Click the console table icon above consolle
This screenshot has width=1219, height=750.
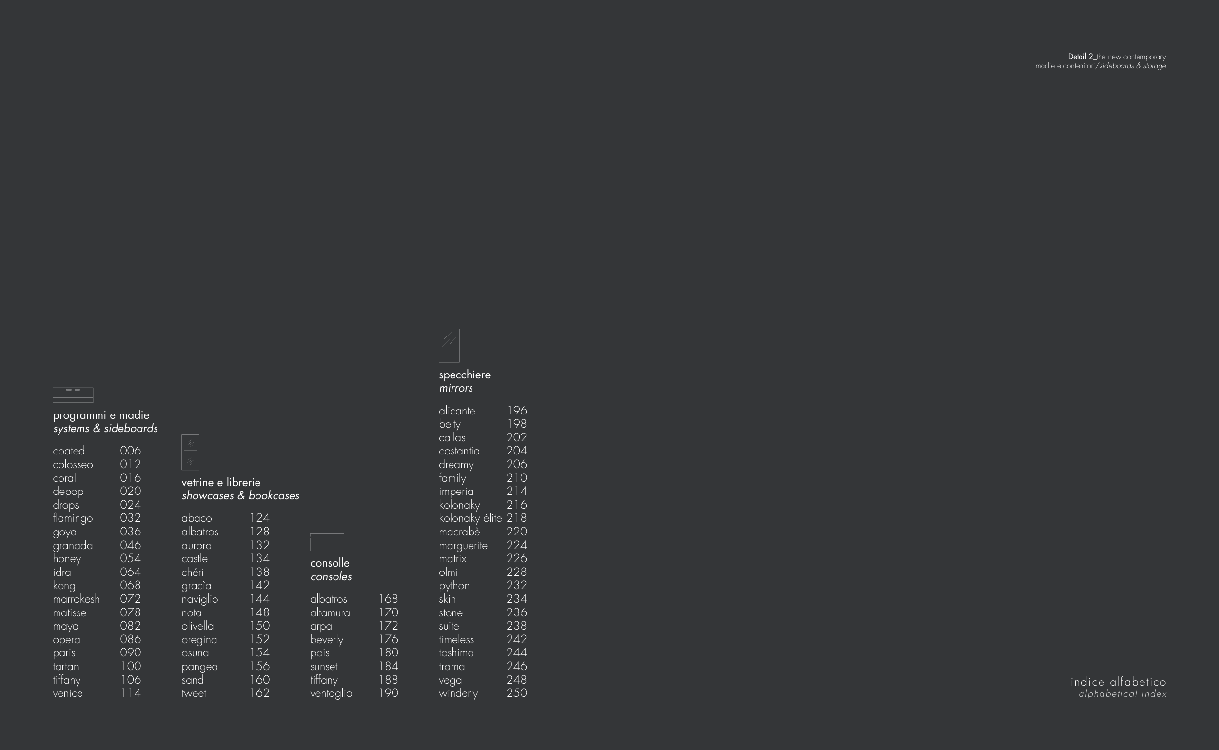pyautogui.click(x=327, y=542)
